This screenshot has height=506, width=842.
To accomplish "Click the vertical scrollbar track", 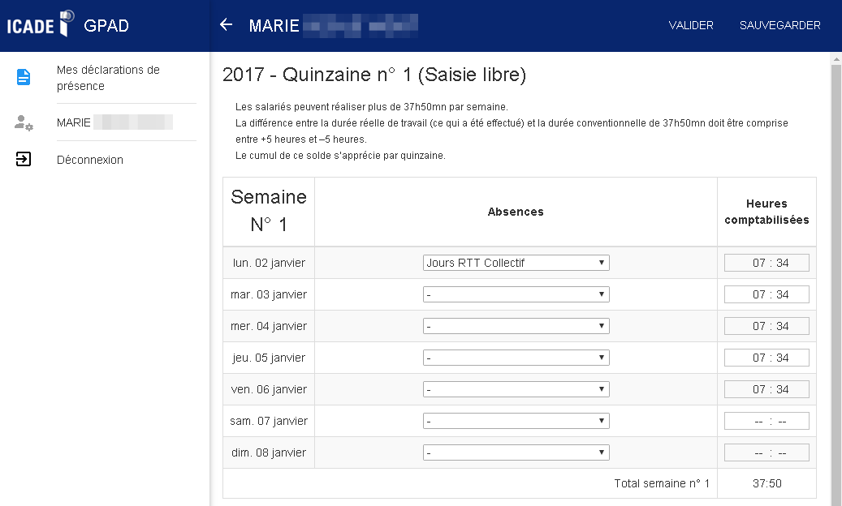I will tap(836, 284).
